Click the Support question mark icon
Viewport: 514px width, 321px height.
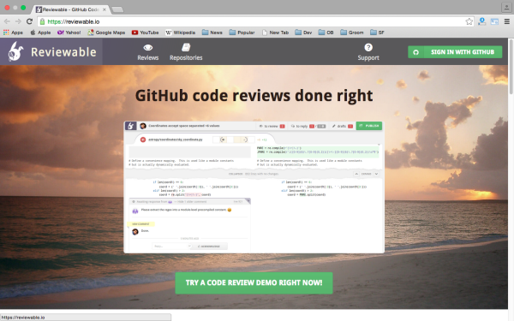(x=368, y=47)
